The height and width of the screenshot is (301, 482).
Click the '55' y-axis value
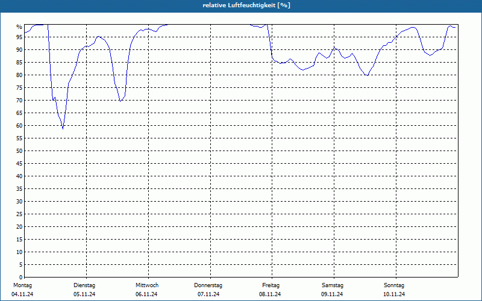(19, 138)
